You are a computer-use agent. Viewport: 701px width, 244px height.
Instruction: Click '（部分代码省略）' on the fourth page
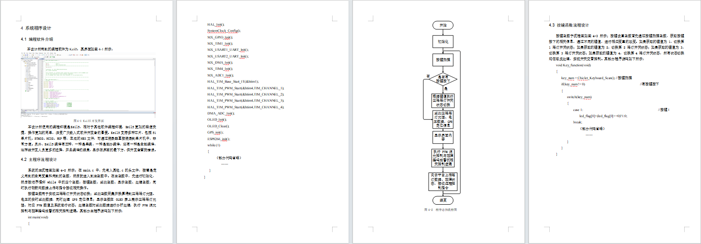click(x=592, y=129)
